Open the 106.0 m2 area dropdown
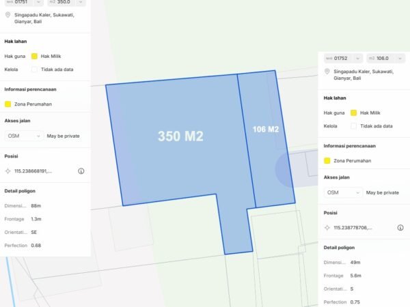The width and height of the screenshot is (410, 307). point(385,59)
